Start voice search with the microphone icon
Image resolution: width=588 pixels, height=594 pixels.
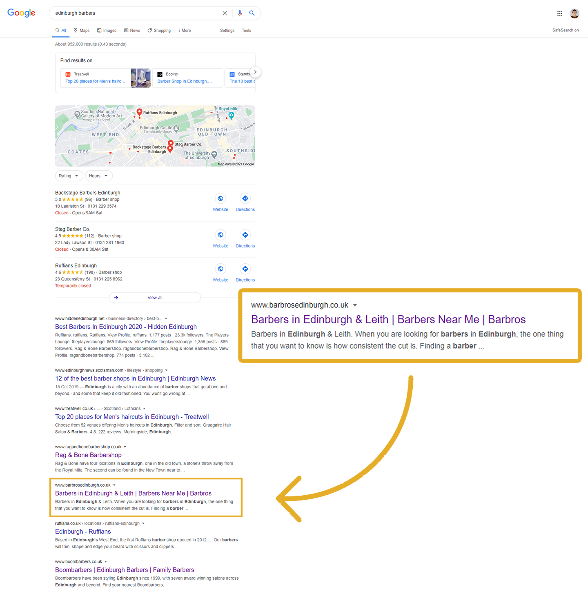240,13
